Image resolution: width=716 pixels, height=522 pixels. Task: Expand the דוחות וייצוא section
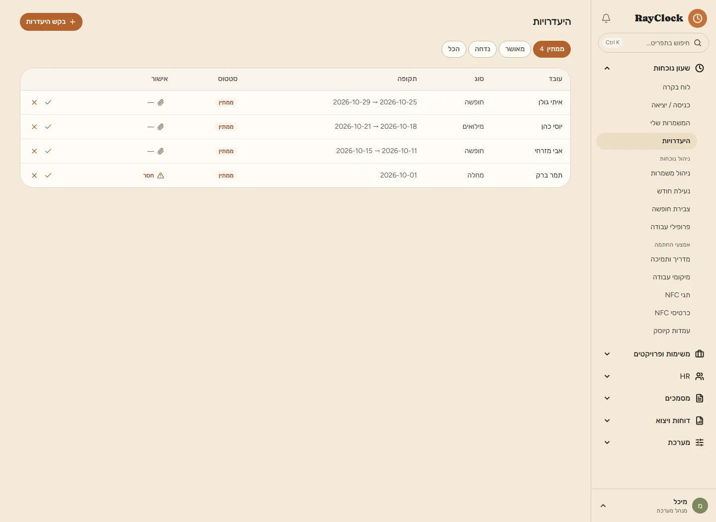click(607, 421)
